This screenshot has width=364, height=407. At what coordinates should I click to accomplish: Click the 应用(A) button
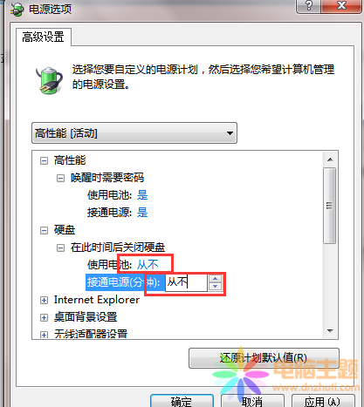(323, 401)
